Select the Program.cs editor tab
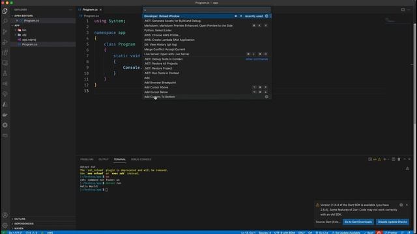This screenshot has width=417, height=234. [90, 10]
